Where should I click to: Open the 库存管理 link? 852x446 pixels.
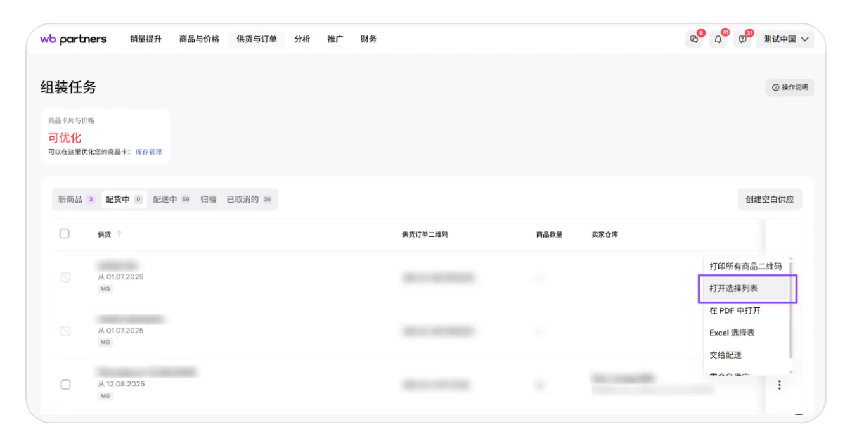pos(149,152)
